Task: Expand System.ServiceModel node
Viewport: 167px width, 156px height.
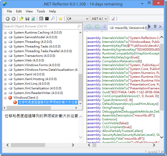Action: tap(5, 37)
